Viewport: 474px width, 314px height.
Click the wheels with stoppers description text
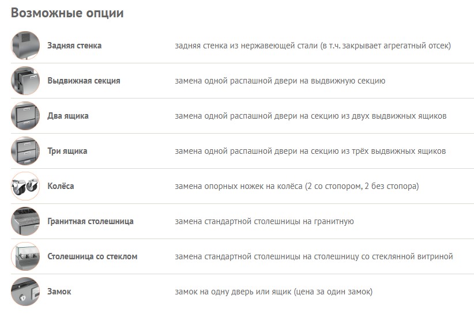[x=296, y=186]
